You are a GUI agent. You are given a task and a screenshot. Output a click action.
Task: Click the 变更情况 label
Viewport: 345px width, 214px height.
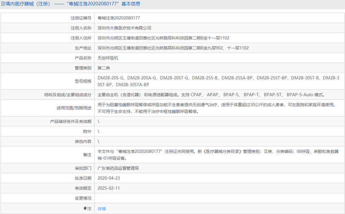point(83,198)
